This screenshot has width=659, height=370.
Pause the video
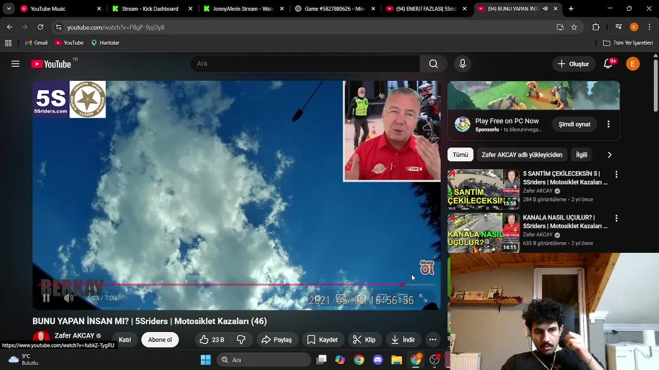pos(46,298)
